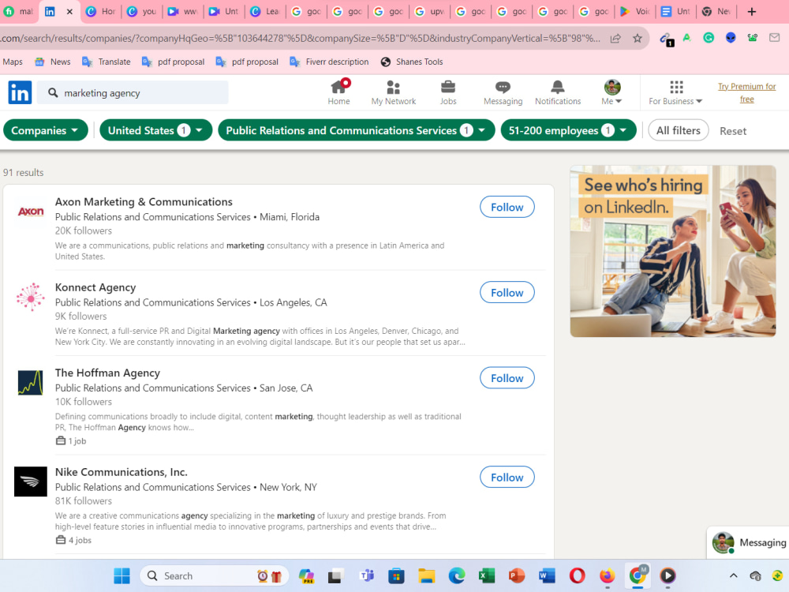The height and width of the screenshot is (592, 789).
Task: Open new browser tab with plus
Action: [x=751, y=12]
